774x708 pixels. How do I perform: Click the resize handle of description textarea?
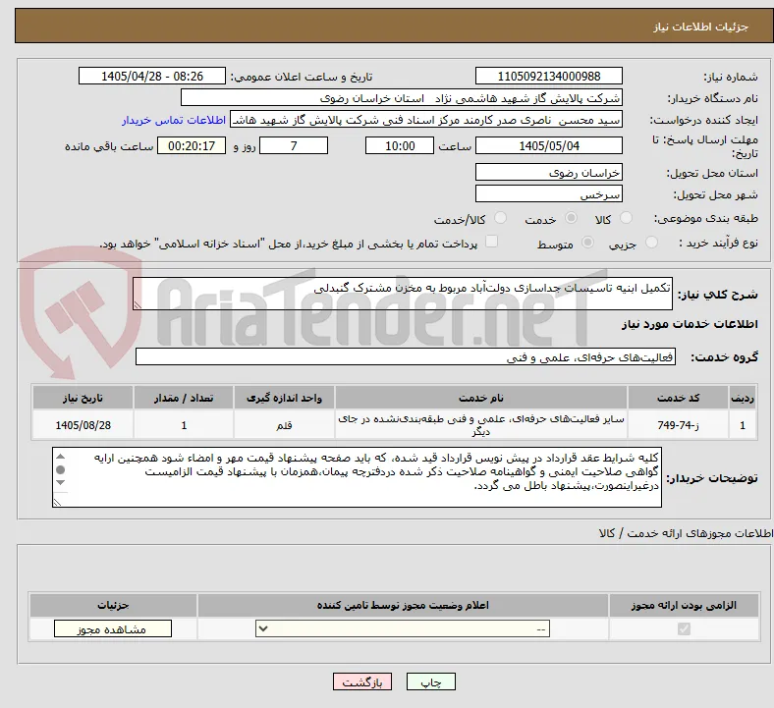click(x=138, y=305)
